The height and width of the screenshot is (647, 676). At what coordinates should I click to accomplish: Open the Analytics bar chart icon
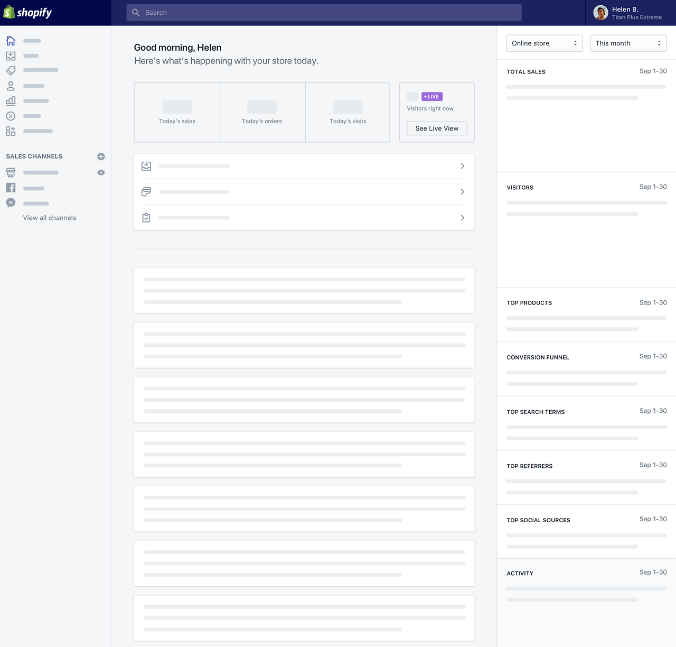(x=11, y=100)
